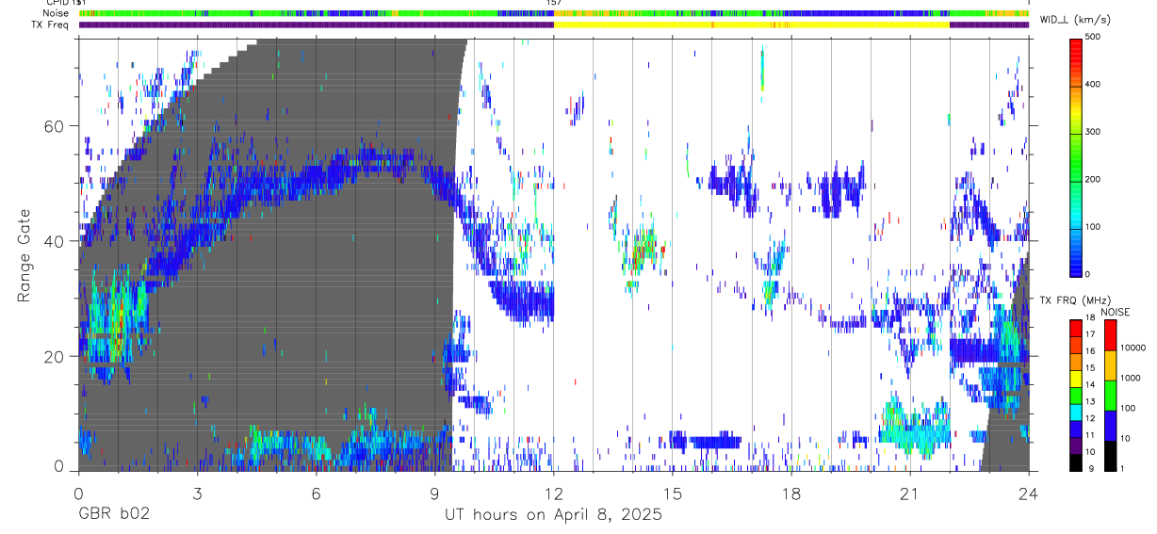Click the yellow segment of TX FRQ colorbar
1157x534 pixels.
coord(1076,379)
